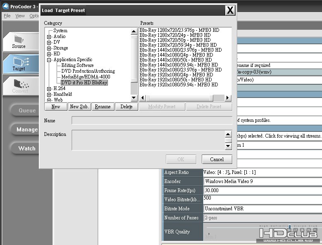This screenshot has width=322, height=245.
Task: Click the Video Bitrate 500 field
Action: pos(262,200)
